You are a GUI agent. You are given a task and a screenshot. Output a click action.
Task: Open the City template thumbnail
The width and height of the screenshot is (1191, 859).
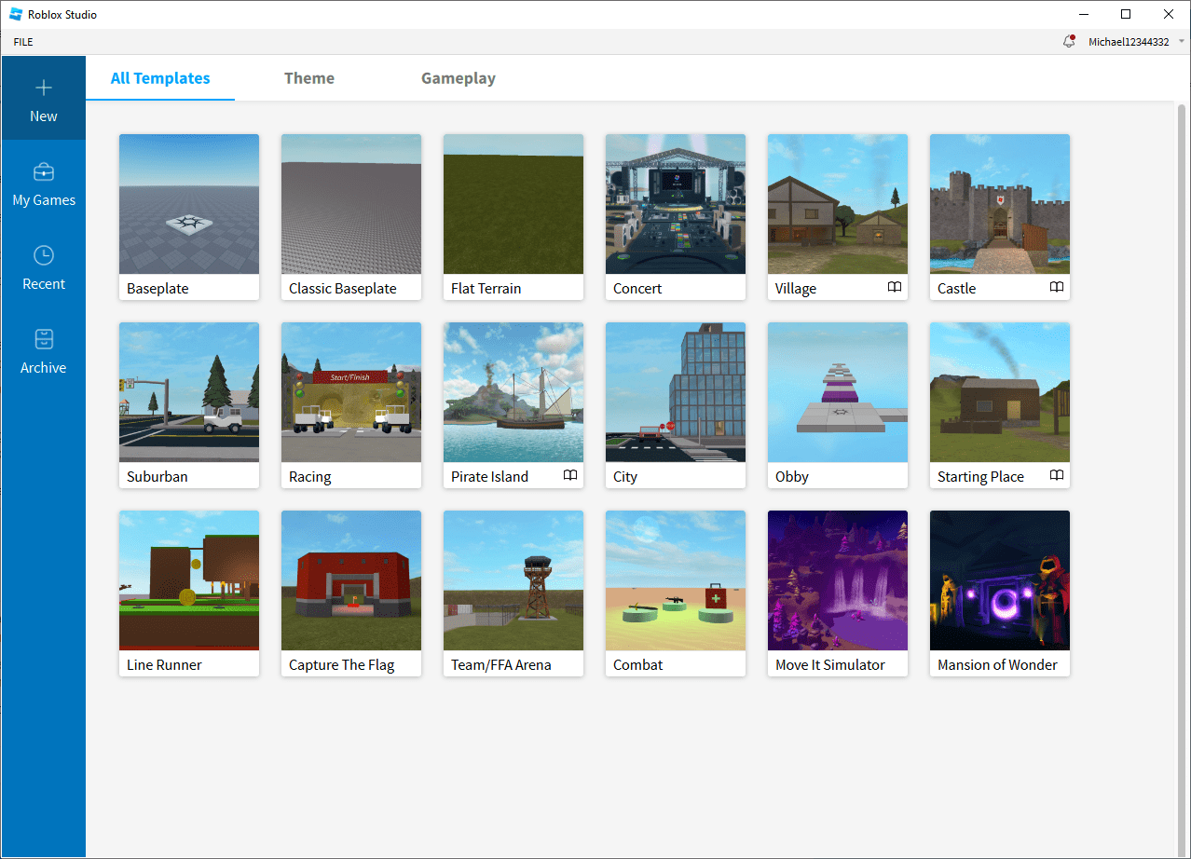click(676, 392)
